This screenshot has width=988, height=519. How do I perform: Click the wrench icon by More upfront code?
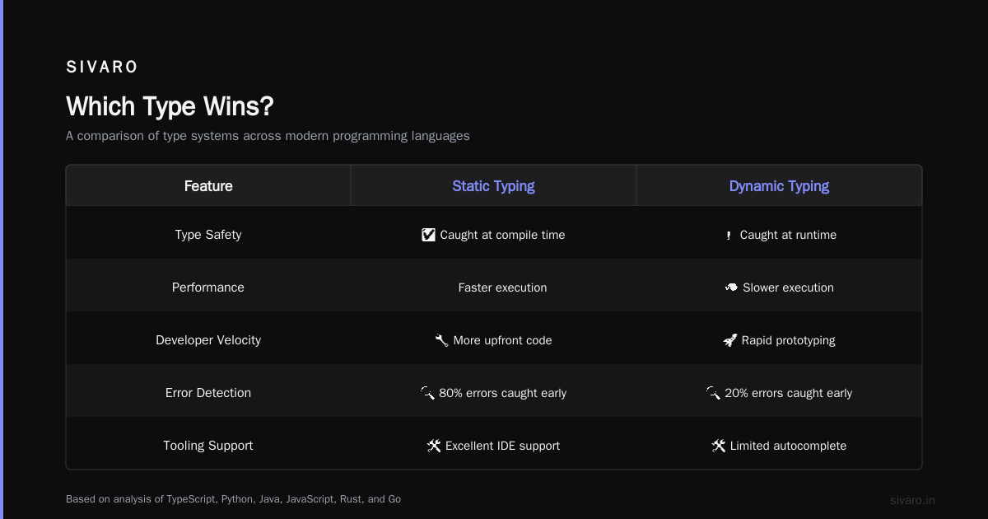click(x=441, y=340)
